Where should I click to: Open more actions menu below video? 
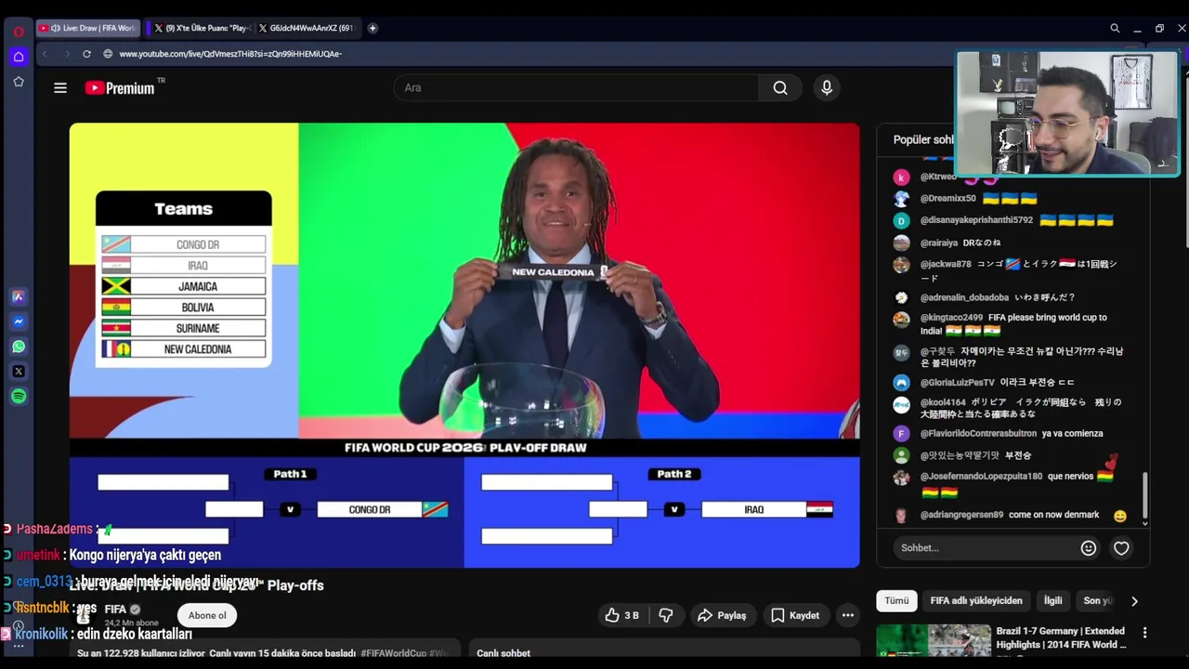pyautogui.click(x=847, y=615)
